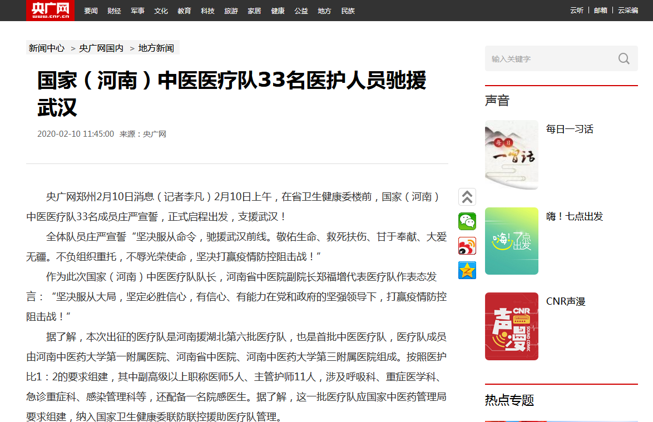
Task: Open 每日一习话 thumbnail image
Action: click(511, 155)
